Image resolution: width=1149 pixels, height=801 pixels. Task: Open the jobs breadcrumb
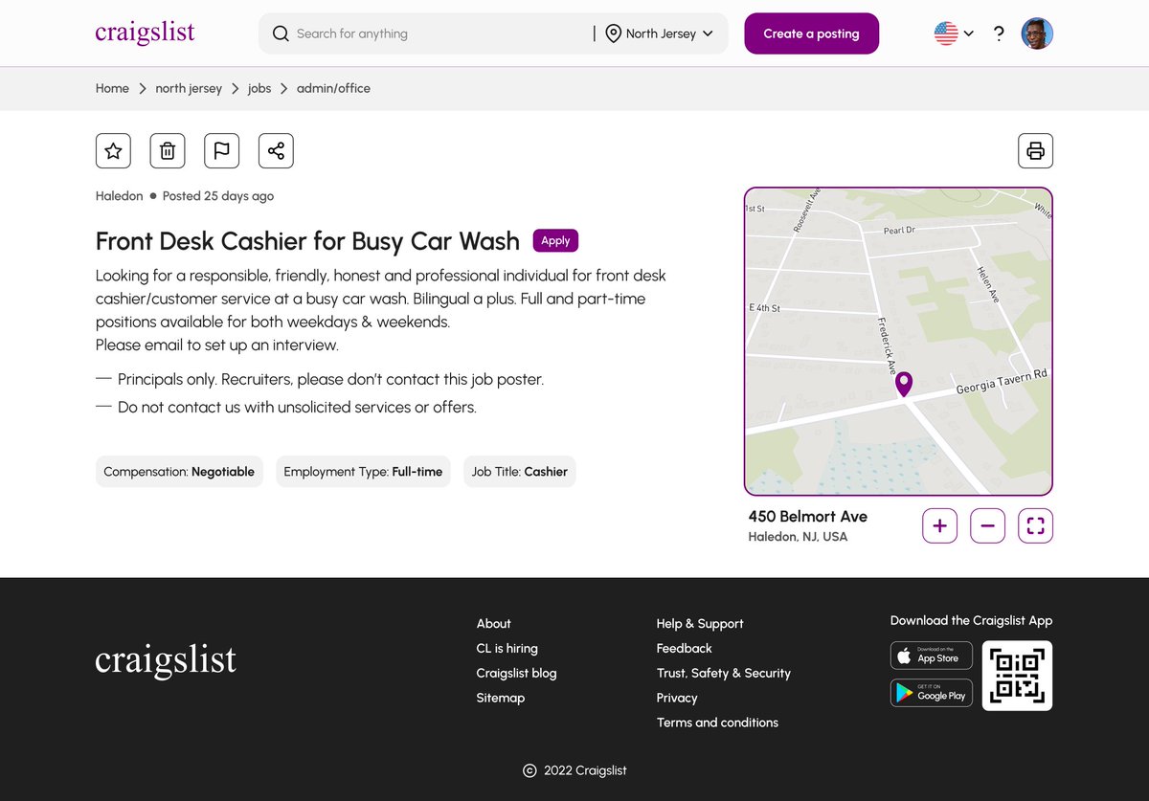point(259,88)
